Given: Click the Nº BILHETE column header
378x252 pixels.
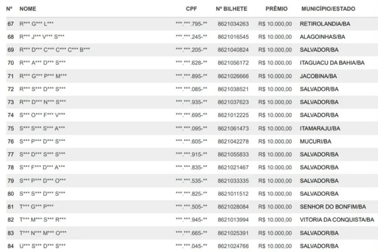Looking at the screenshot, I should (x=231, y=9).
